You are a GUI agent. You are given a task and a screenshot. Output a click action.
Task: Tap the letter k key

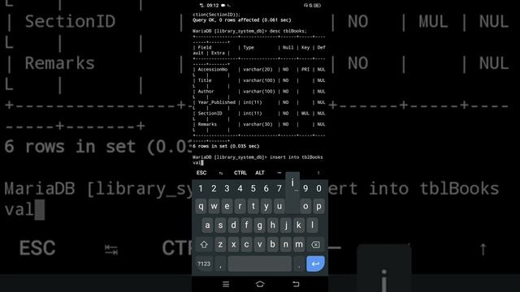[x=299, y=225]
